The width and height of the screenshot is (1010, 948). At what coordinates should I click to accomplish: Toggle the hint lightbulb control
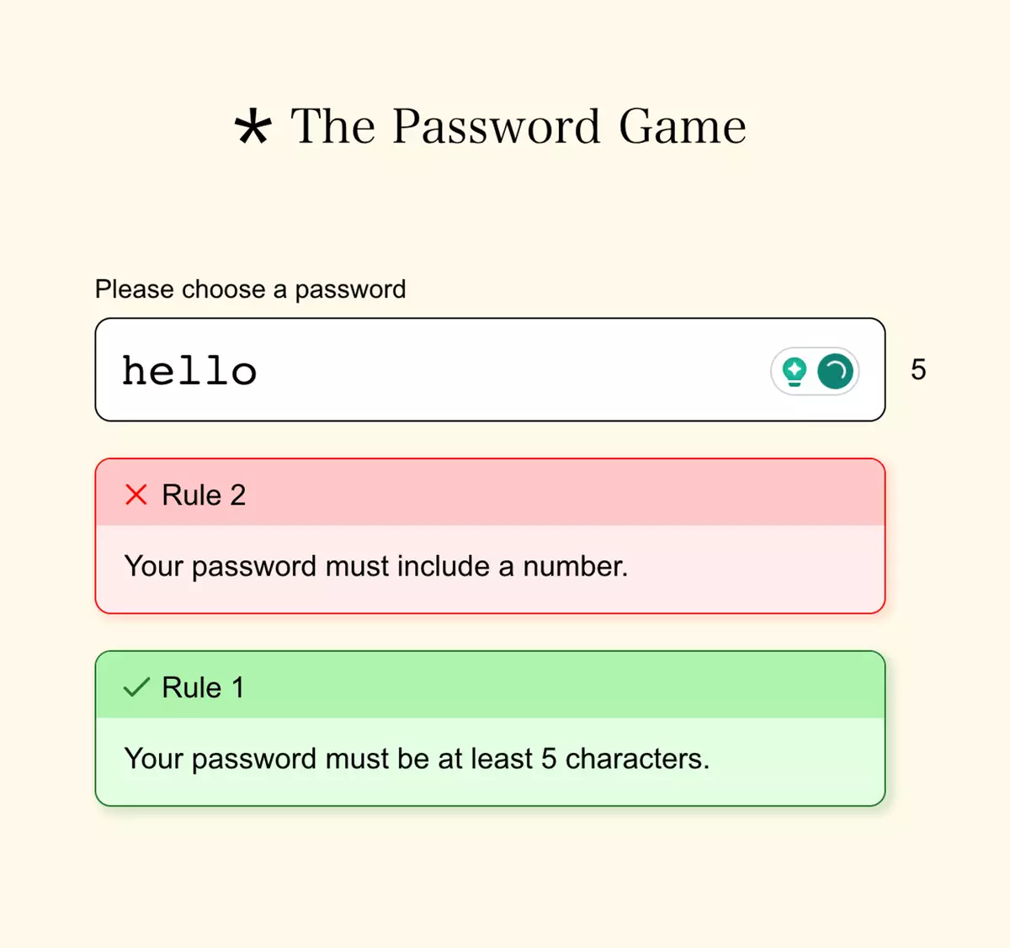794,371
